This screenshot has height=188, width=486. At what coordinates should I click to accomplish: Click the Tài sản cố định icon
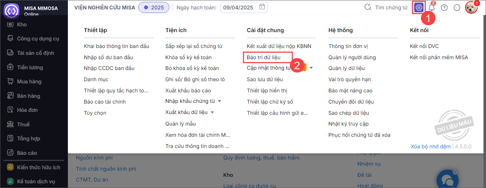pos(11,53)
